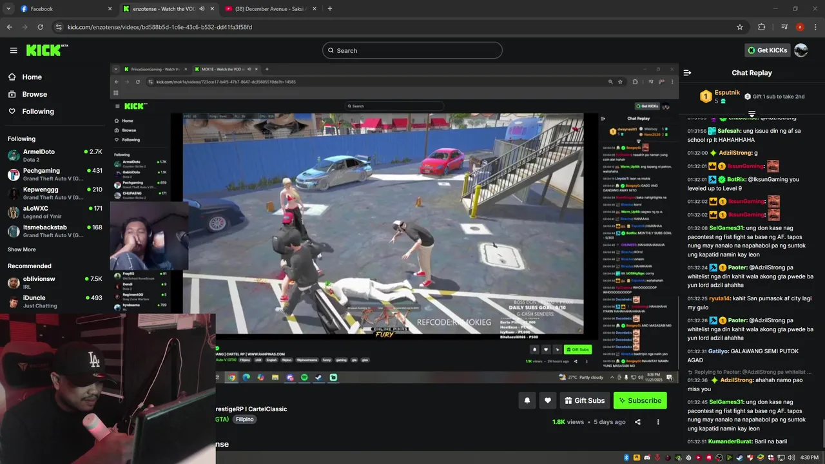Open the video more options menu
The width and height of the screenshot is (825, 464).
click(658, 422)
